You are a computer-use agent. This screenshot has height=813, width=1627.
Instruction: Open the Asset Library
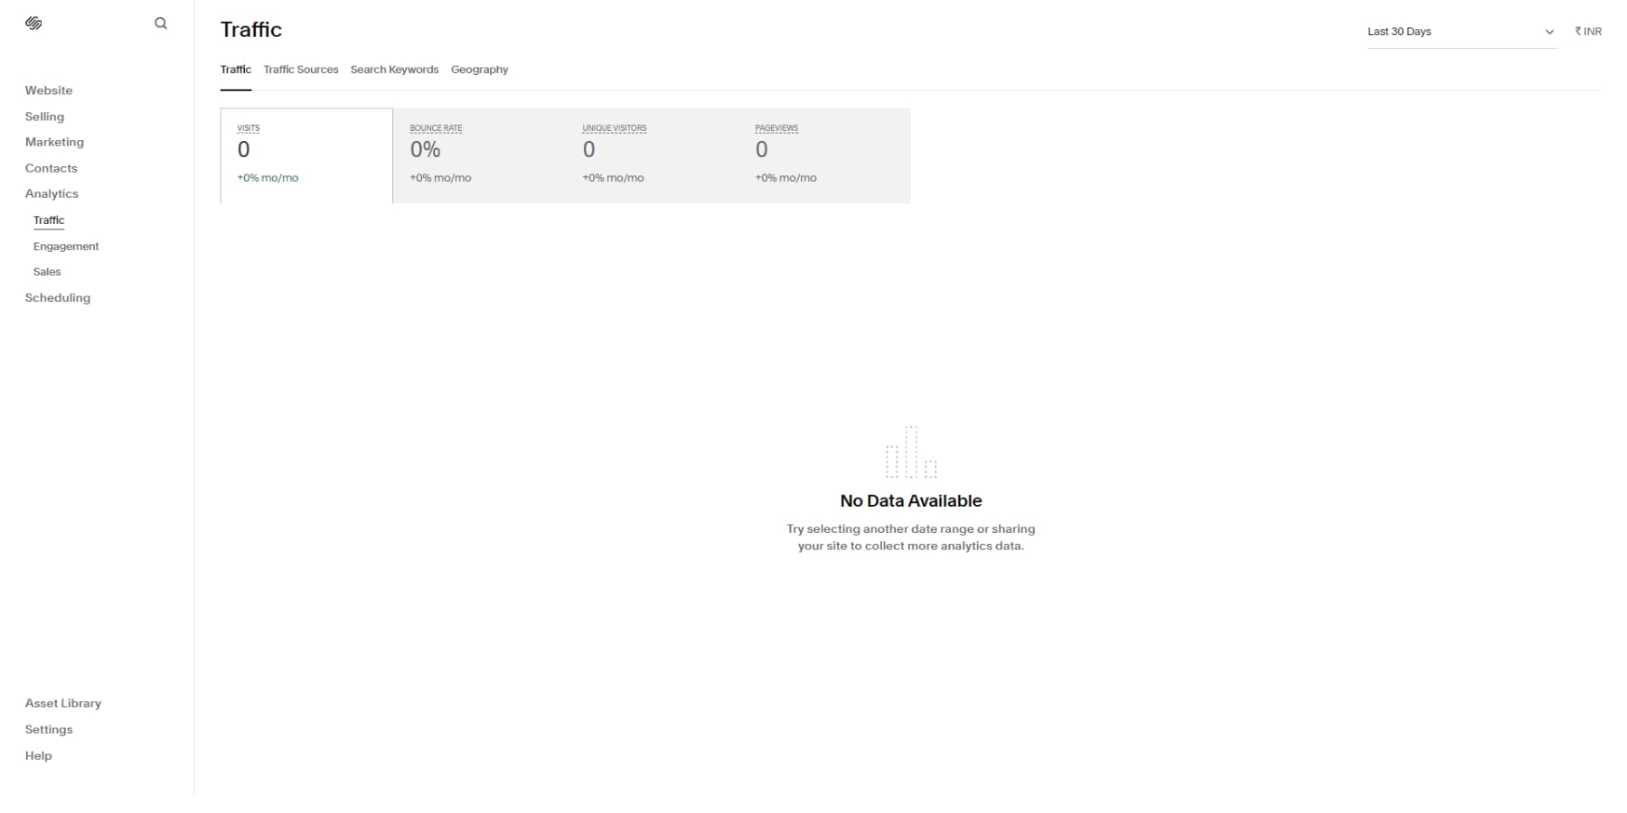(62, 703)
